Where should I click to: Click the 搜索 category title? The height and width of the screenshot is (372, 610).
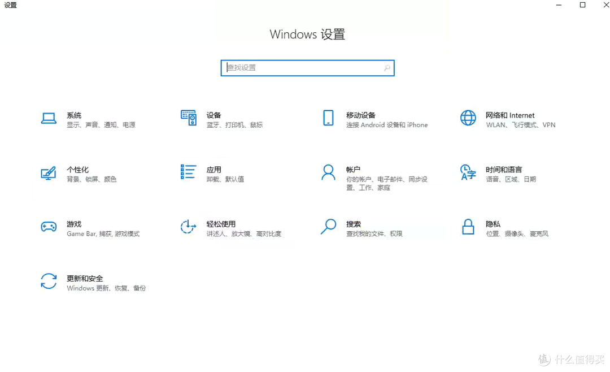point(353,224)
